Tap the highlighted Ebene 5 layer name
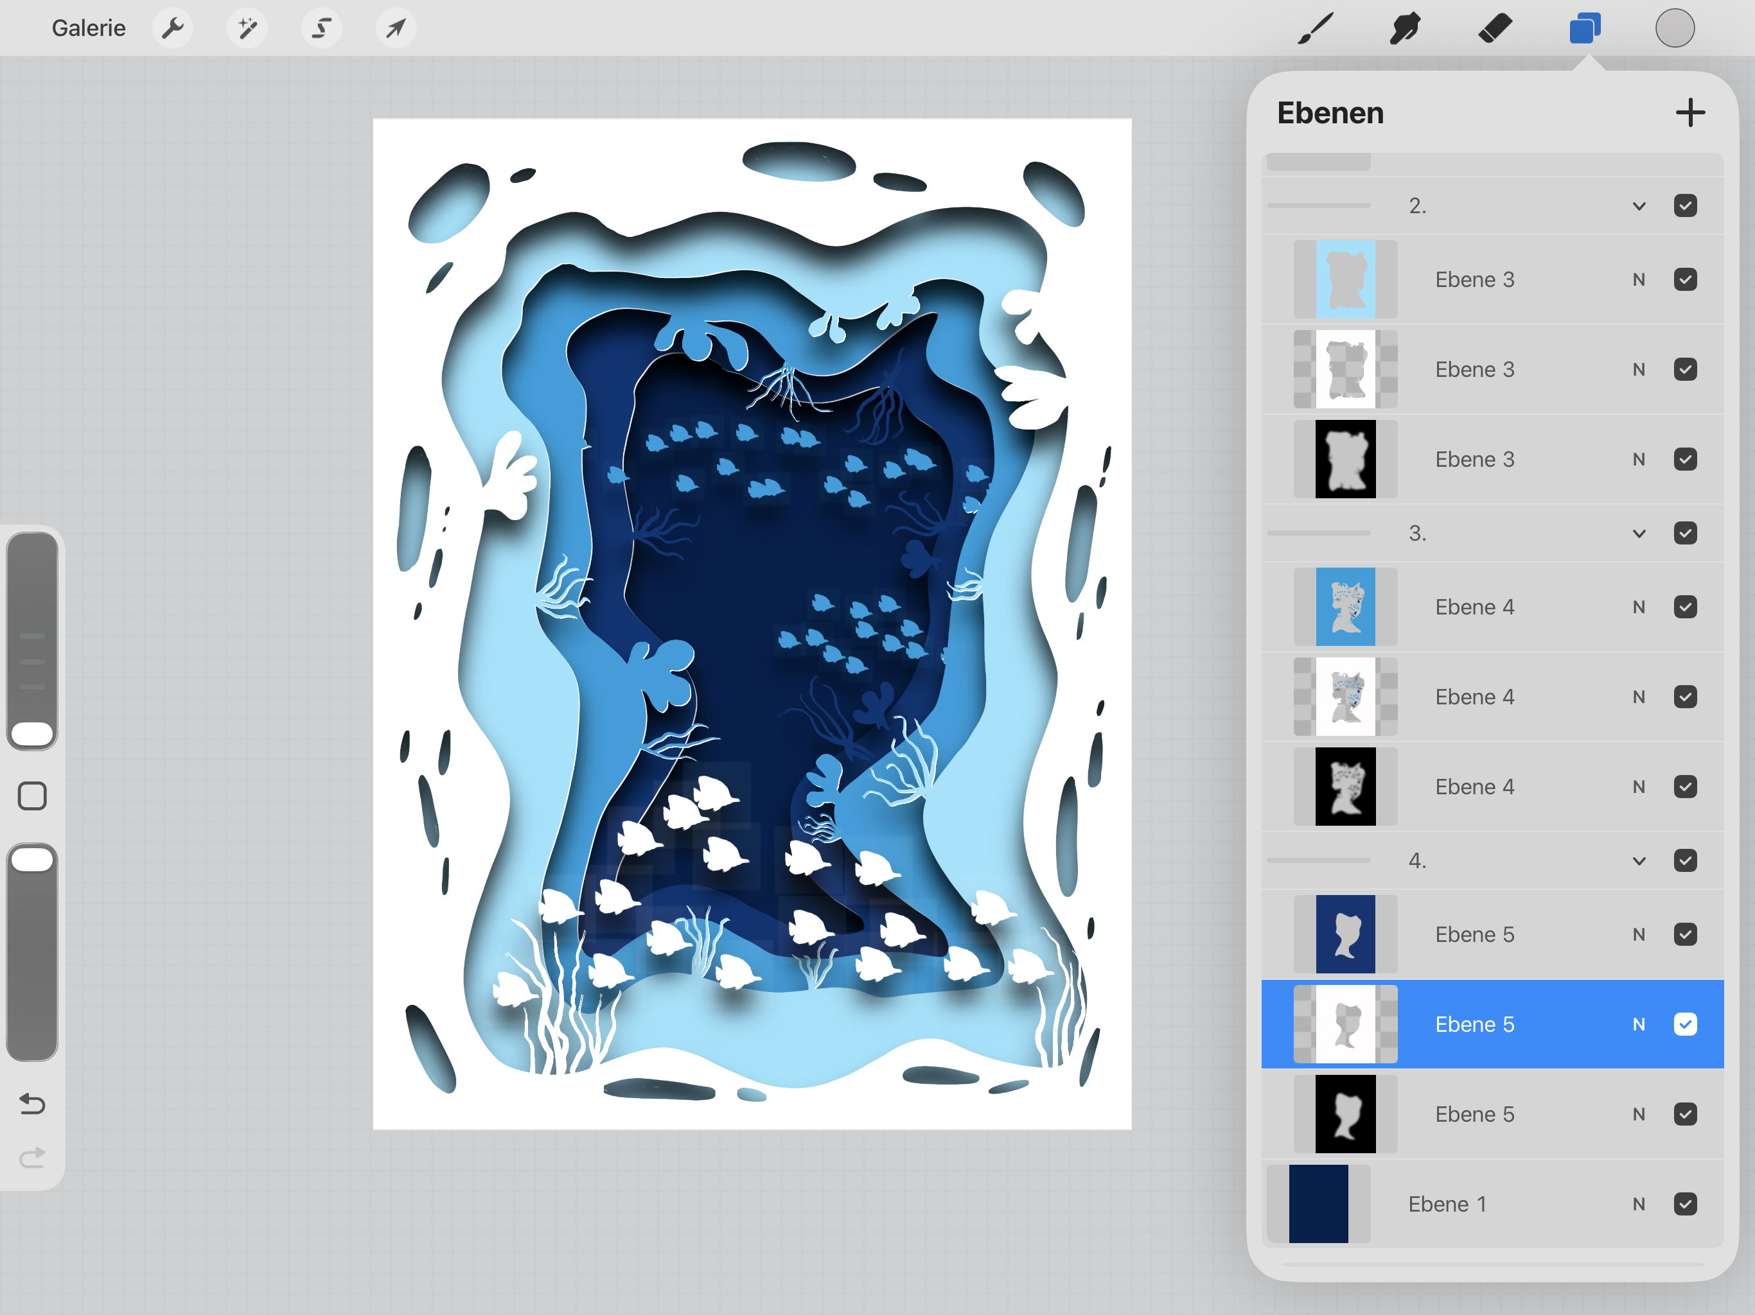Viewport: 1755px width, 1315px height. 1475,1025
